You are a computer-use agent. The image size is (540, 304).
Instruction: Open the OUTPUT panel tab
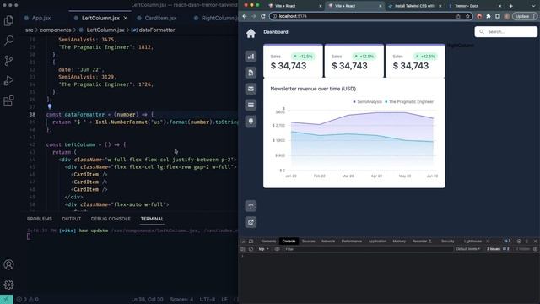(x=71, y=219)
